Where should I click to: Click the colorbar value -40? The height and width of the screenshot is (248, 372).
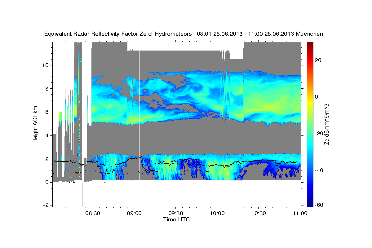(x=319, y=170)
